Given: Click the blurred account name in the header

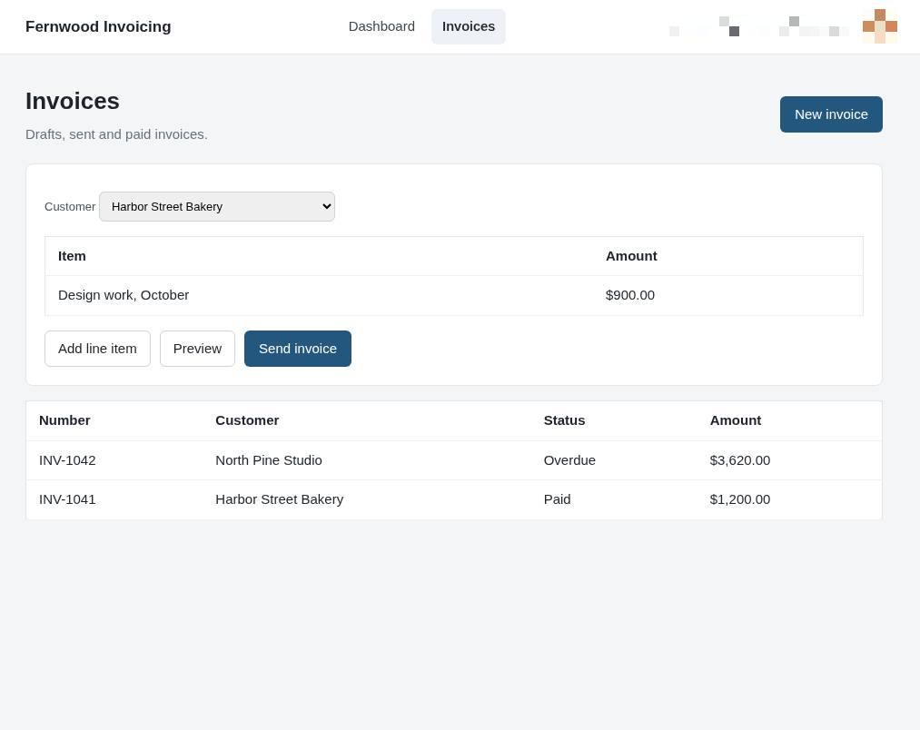Looking at the screenshot, I should (758, 26).
